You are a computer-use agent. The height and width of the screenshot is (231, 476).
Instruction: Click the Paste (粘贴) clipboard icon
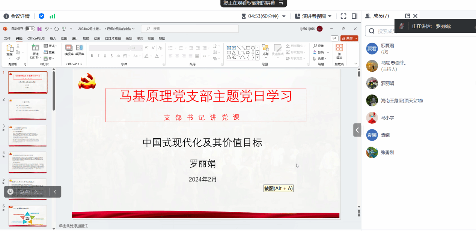(x=9, y=49)
